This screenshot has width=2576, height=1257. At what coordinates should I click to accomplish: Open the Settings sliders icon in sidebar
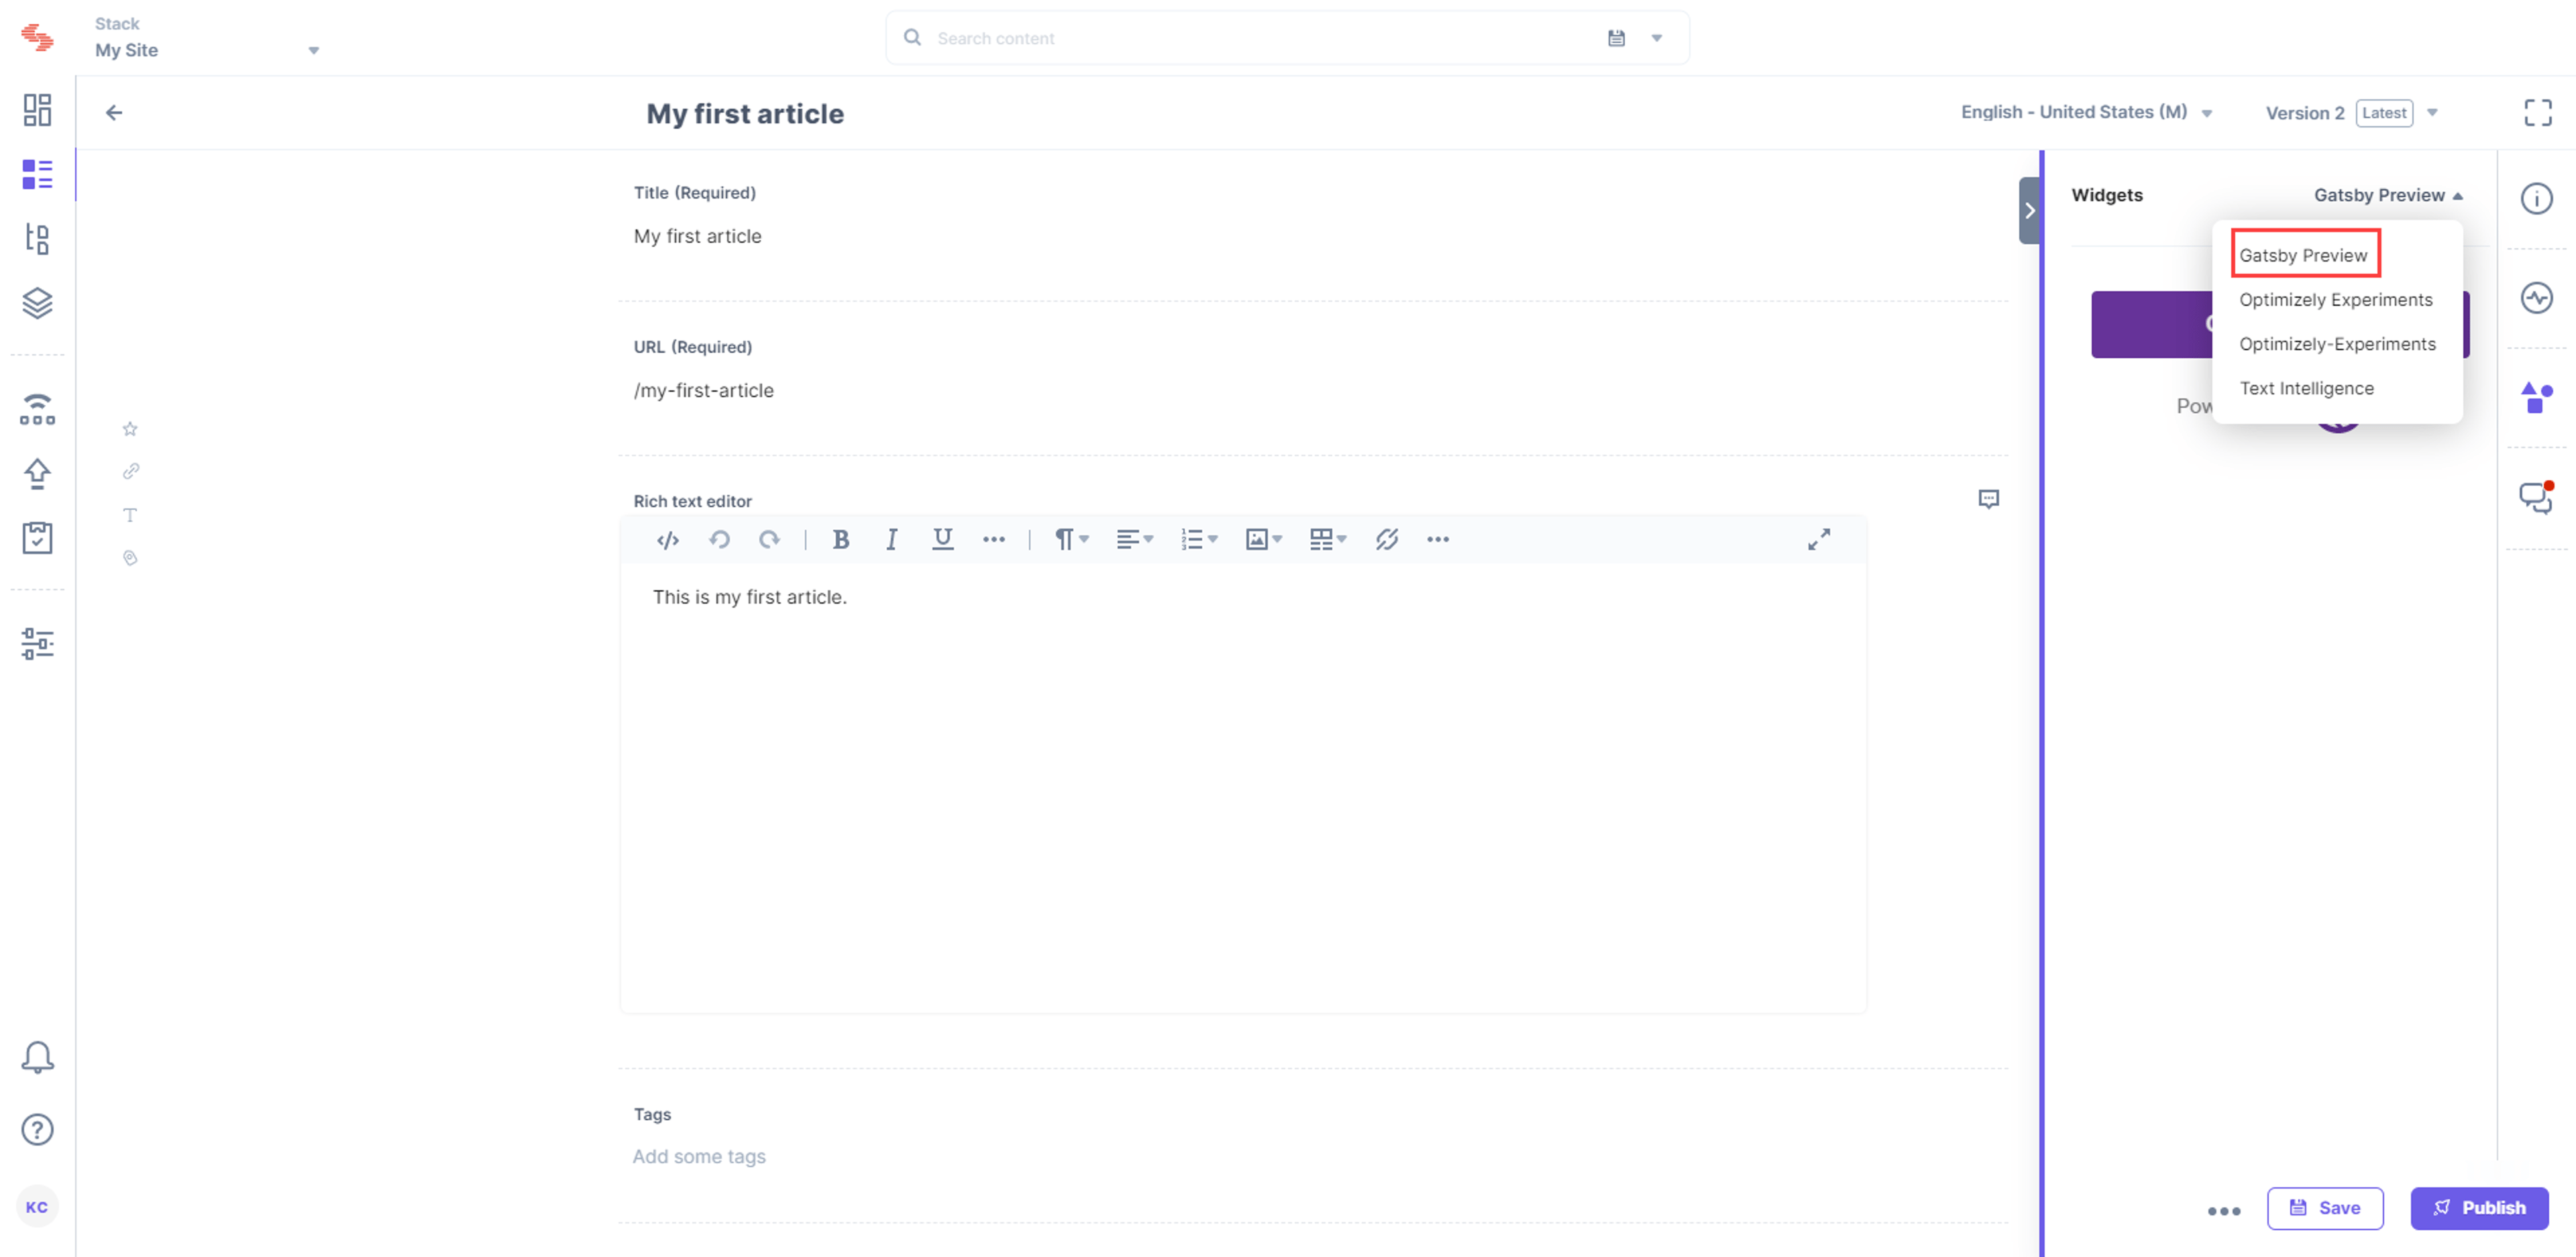tap(37, 643)
